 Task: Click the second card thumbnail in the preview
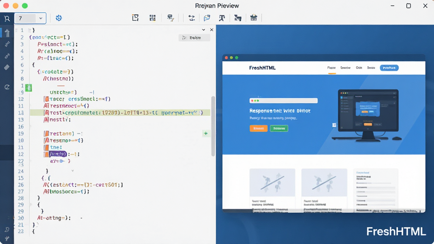pos(324,183)
